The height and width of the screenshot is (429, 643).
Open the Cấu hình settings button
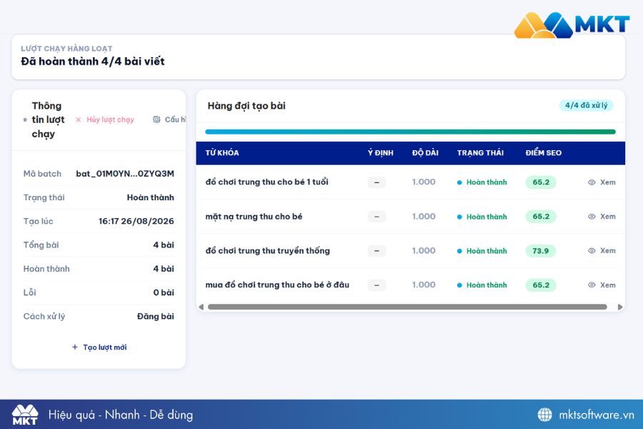pos(169,119)
